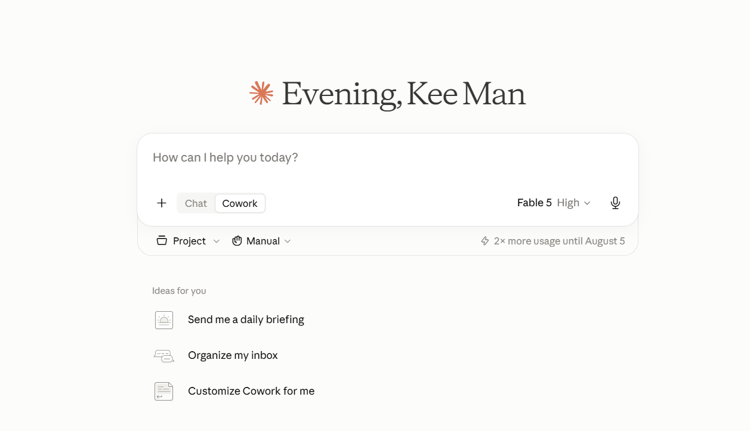The image size is (750, 431).
Task: Click the Project box icon
Action: pyautogui.click(x=162, y=241)
